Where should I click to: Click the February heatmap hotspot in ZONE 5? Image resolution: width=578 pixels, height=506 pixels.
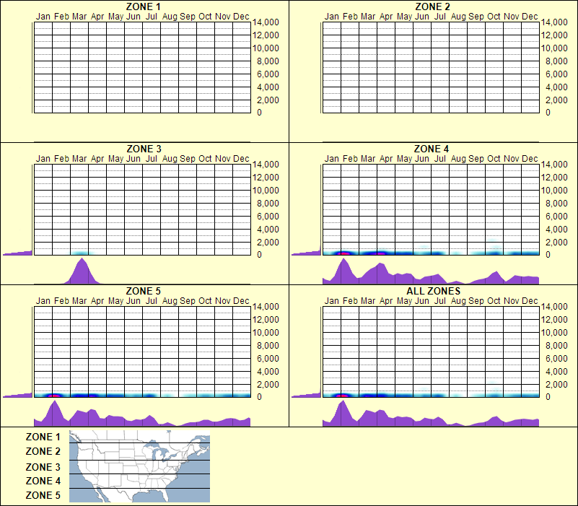pyautogui.click(x=55, y=396)
